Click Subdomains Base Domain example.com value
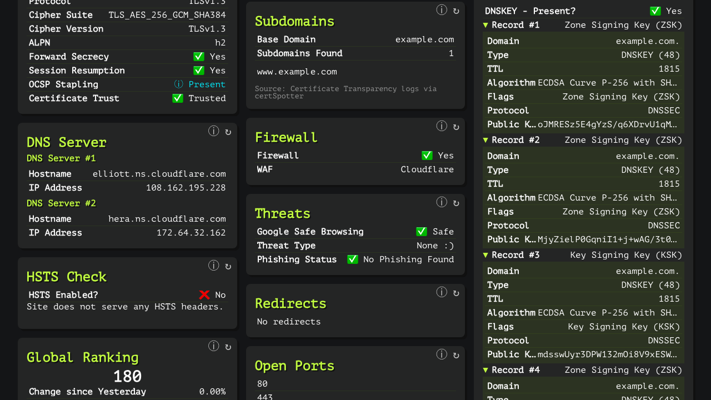 click(x=425, y=39)
